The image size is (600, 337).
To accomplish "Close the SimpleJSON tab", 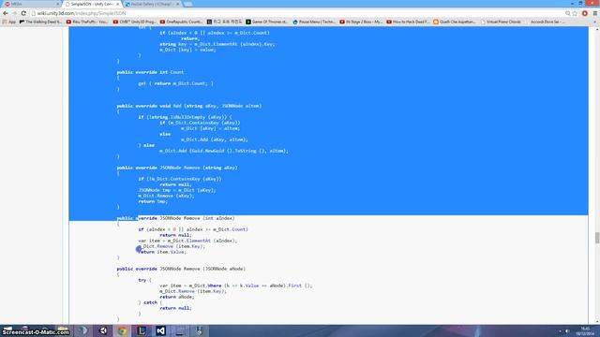I will pyautogui.click(x=117, y=4).
